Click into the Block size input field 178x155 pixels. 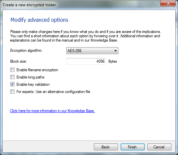(x=86, y=61)
